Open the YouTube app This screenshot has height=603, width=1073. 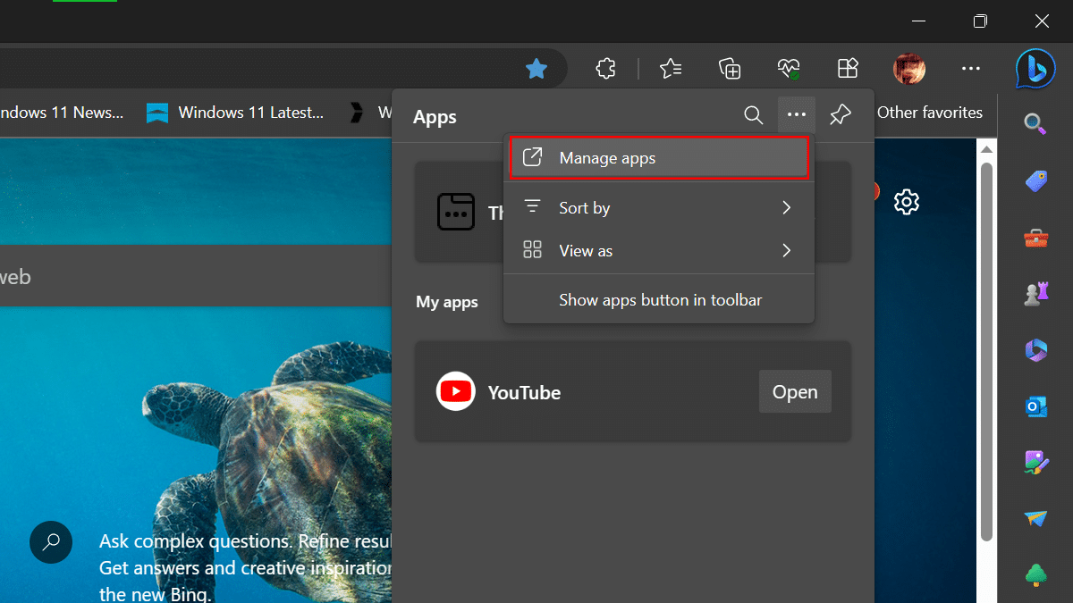pyautogui.click(x=794, y=392)
